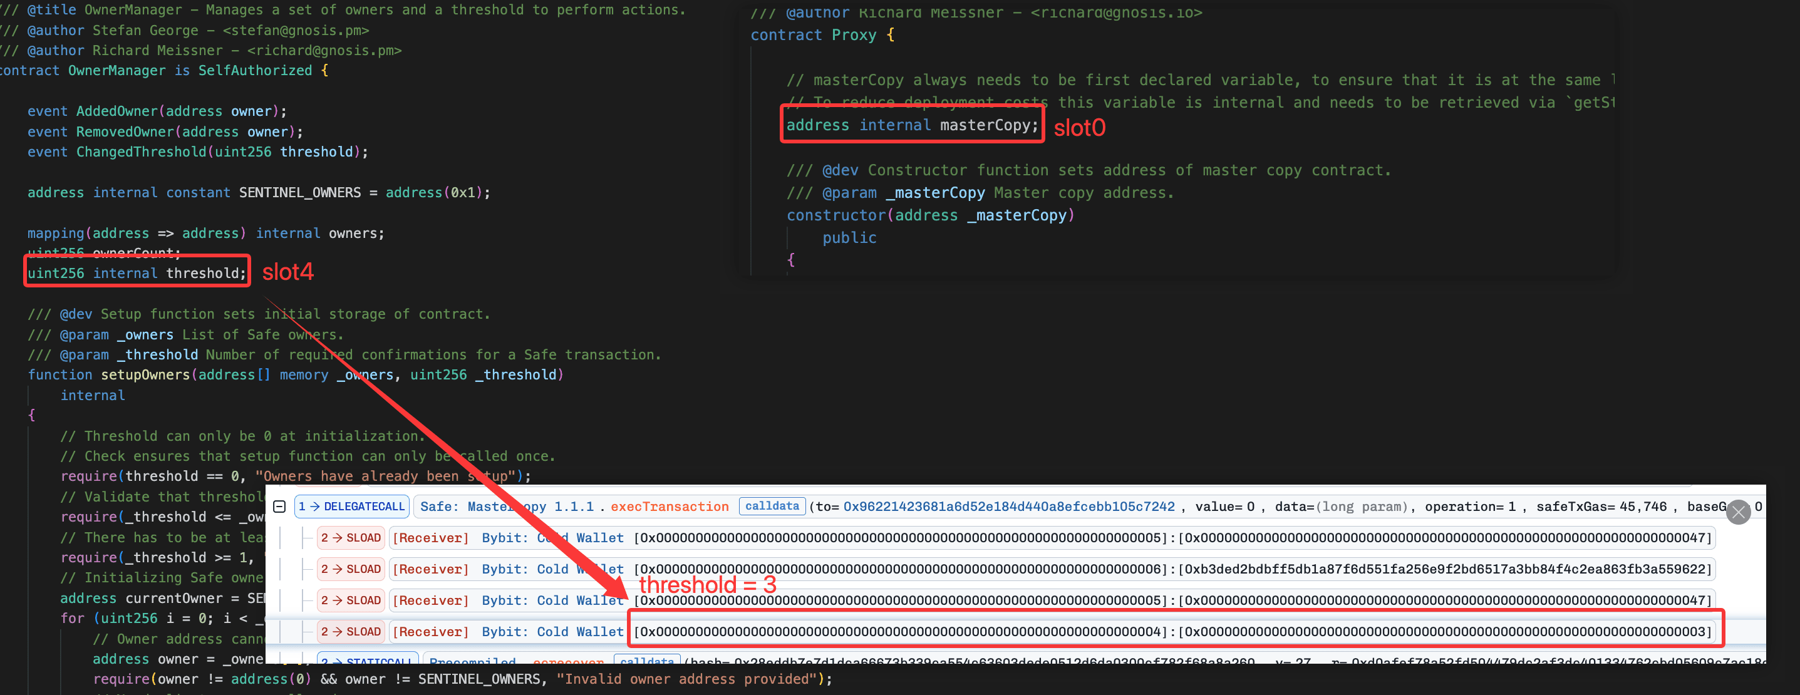1800x695 pixels.
Task: Collapse the DELEGATECALL trace row
Action: tap(279, 507)
